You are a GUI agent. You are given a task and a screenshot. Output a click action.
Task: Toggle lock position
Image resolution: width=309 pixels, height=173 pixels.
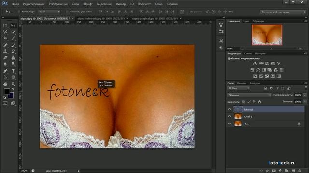tap(254, 102)
